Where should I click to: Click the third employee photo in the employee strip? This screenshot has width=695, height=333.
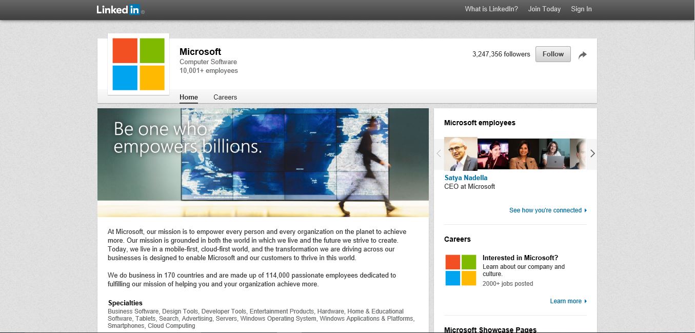524,154
